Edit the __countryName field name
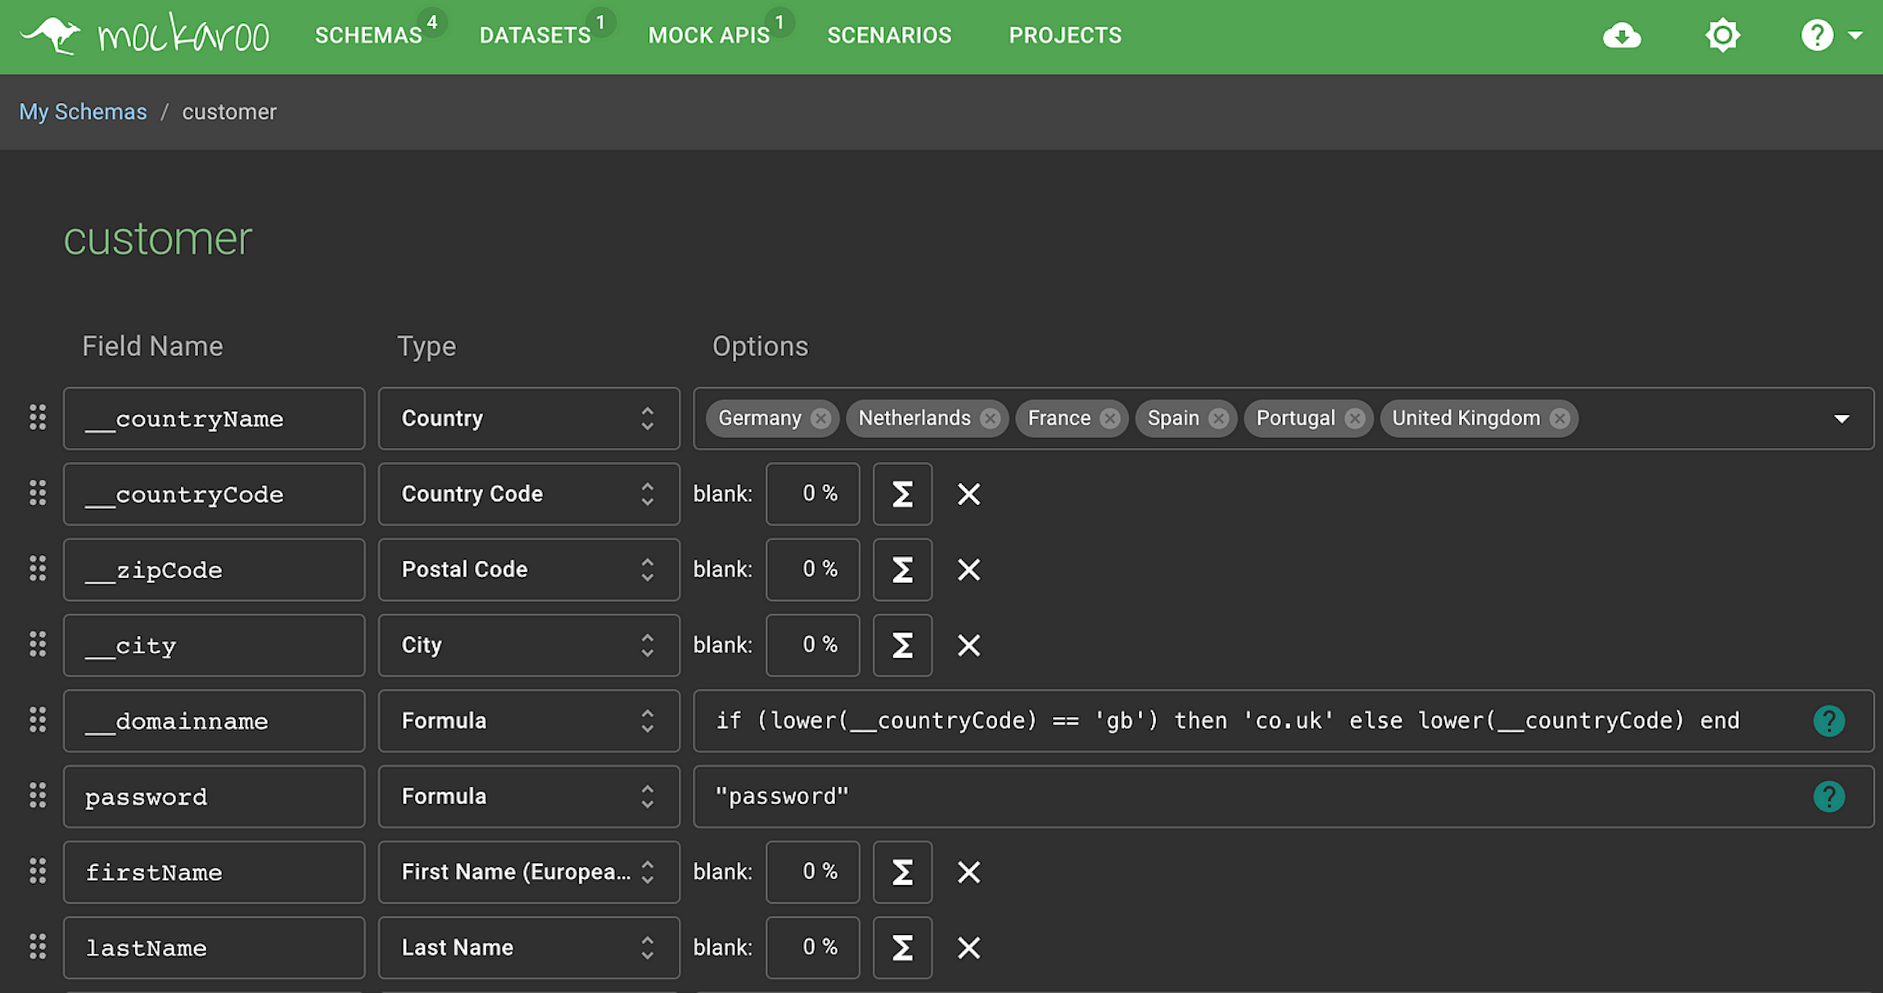This screenshot has width=1883, height=993. click(x=214, y=418)
